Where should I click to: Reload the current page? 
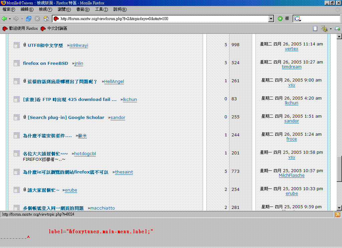tap(29, 19)
